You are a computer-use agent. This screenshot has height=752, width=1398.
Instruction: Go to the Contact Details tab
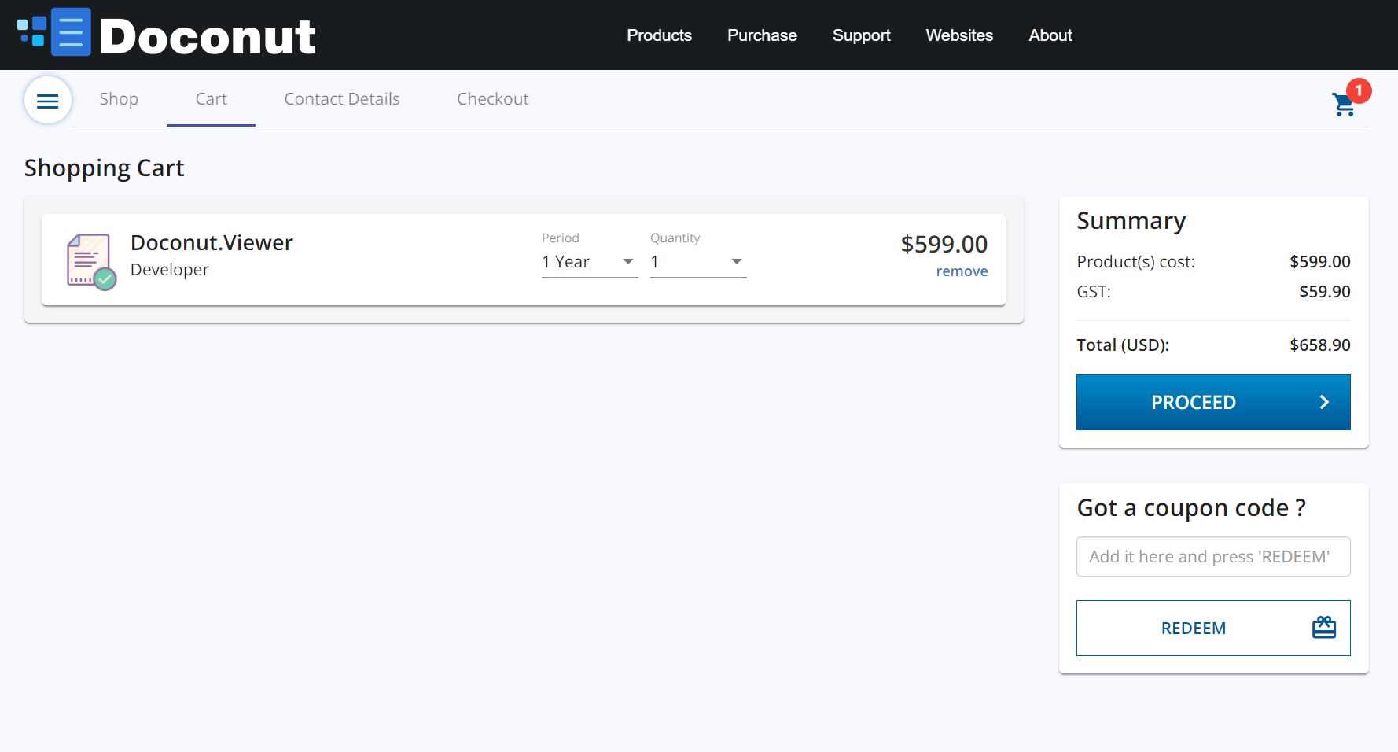click(x=342, y=99)
